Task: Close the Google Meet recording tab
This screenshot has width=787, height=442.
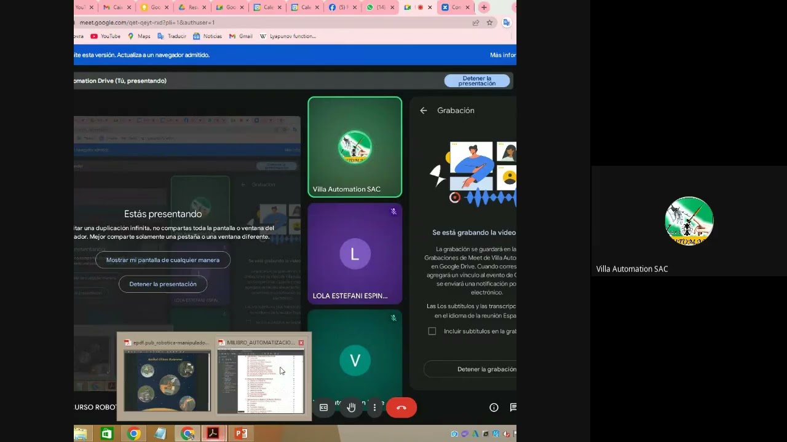Action: 430,7
